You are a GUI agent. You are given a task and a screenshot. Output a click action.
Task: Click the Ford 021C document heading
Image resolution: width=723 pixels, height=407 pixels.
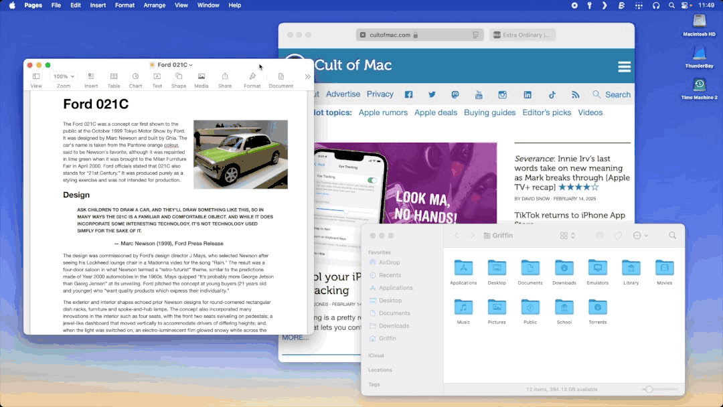click(x=96, y=104)
